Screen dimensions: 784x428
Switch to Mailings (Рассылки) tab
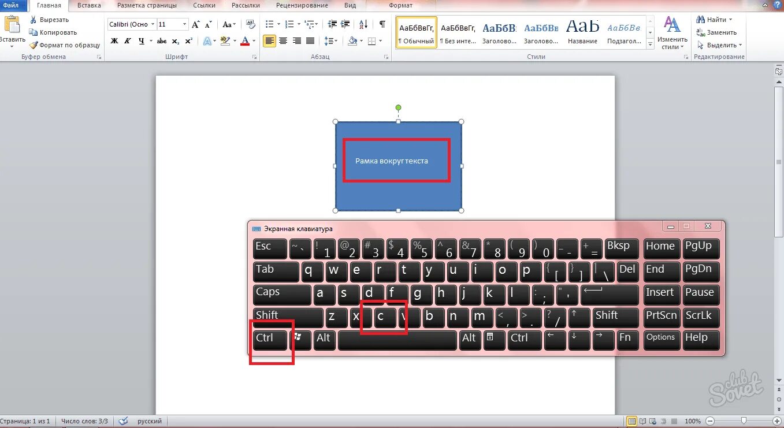(246, 5)
